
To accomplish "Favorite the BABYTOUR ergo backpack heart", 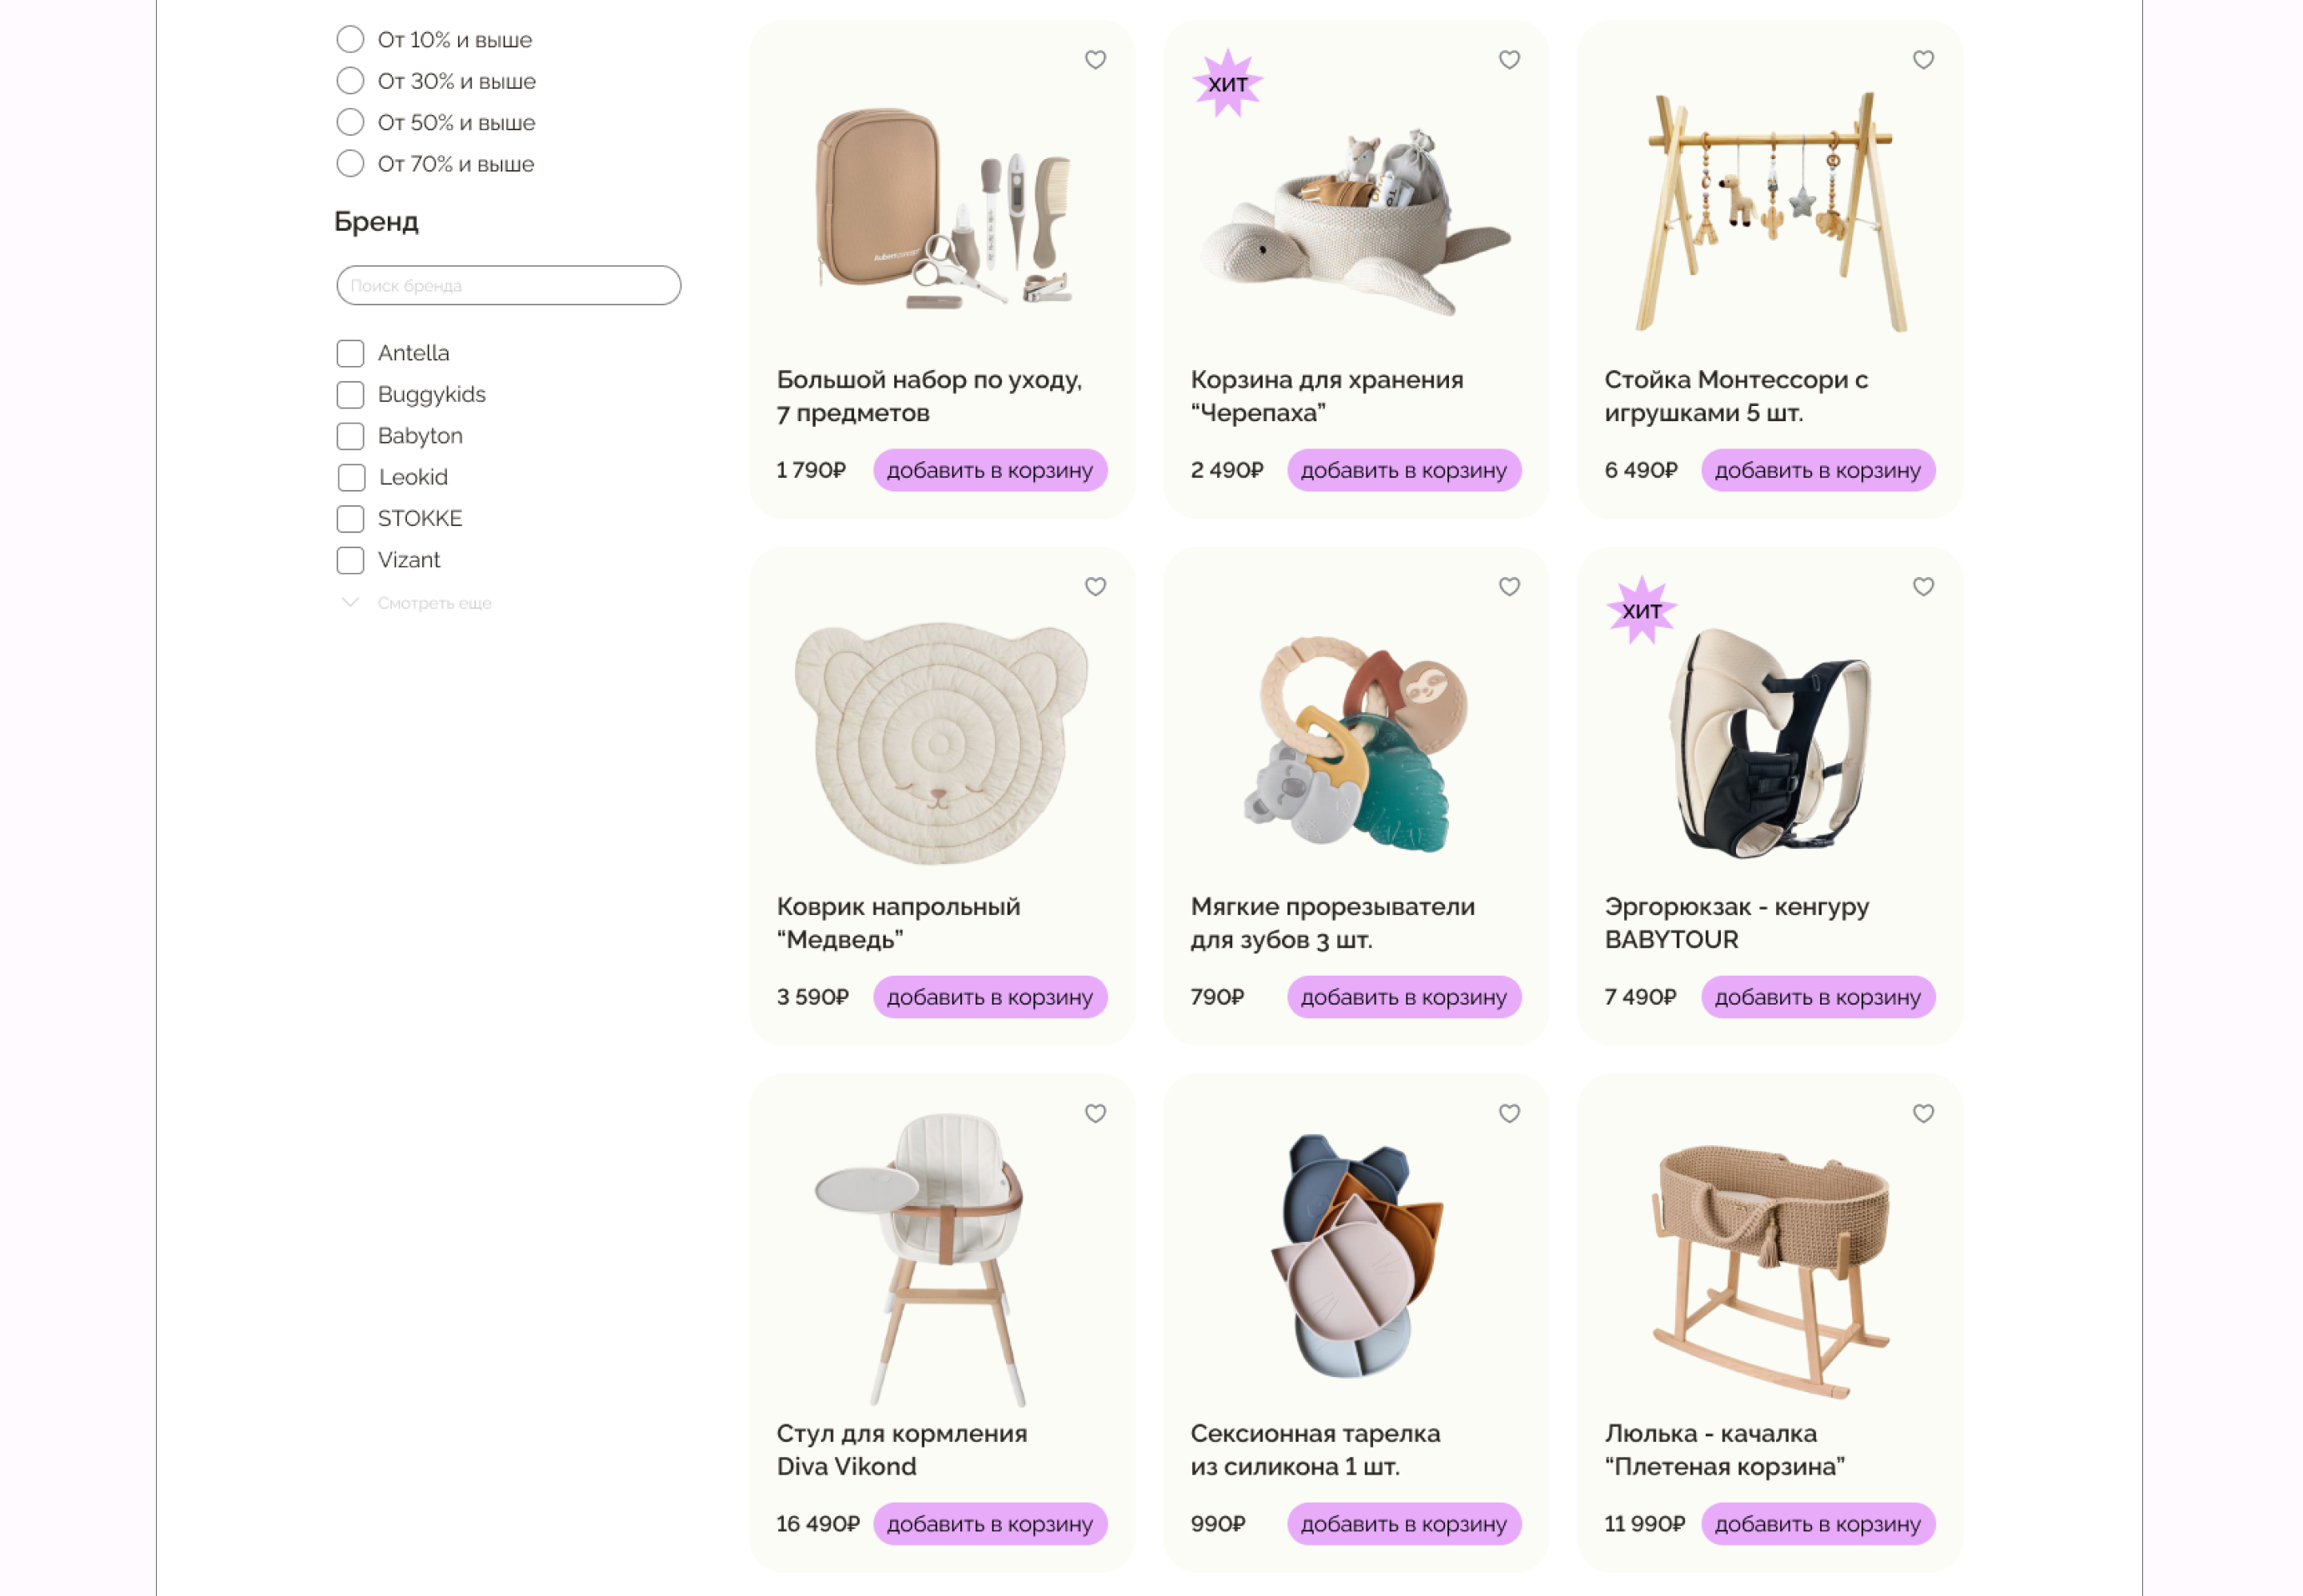I will coord(1923,587).
